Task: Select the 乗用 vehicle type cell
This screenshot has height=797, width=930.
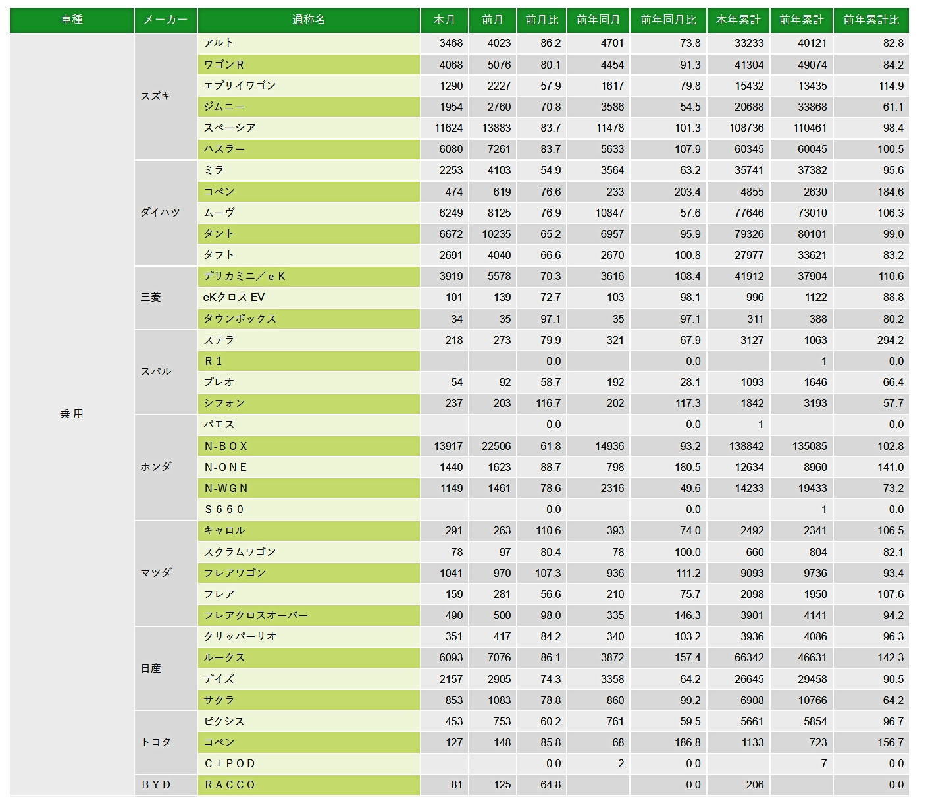Action: point(72,414)
